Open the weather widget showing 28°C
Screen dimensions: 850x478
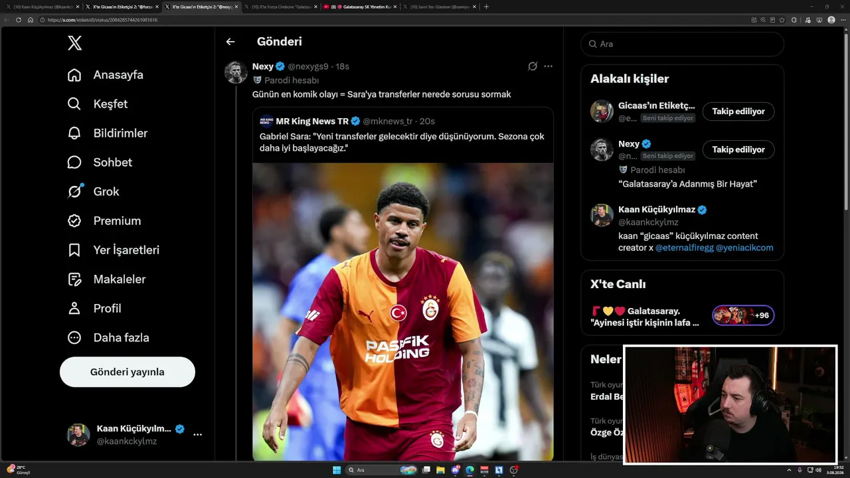click(19, 470)
